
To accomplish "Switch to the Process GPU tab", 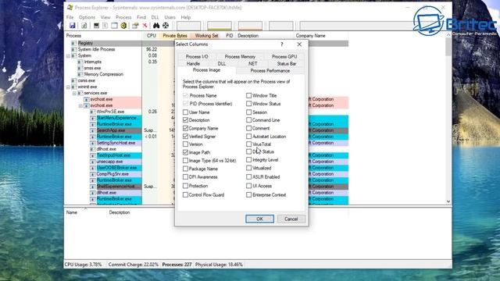I will tap(284, 56).
